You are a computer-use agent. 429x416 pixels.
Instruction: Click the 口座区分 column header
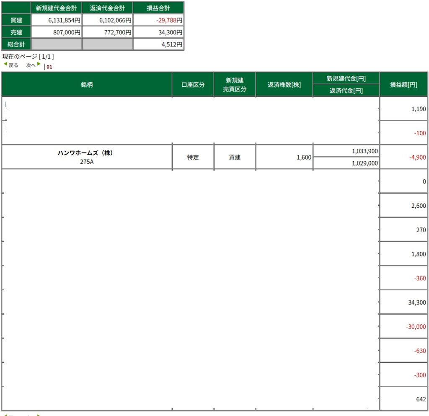193,85
